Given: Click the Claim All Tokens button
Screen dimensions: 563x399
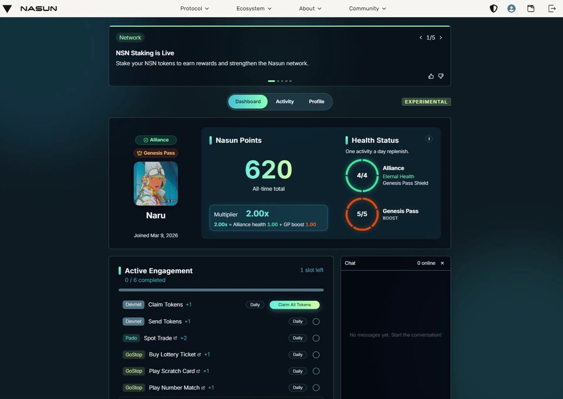Looking at the screenshot, I should pyautogui.click(x=295, y=305).
